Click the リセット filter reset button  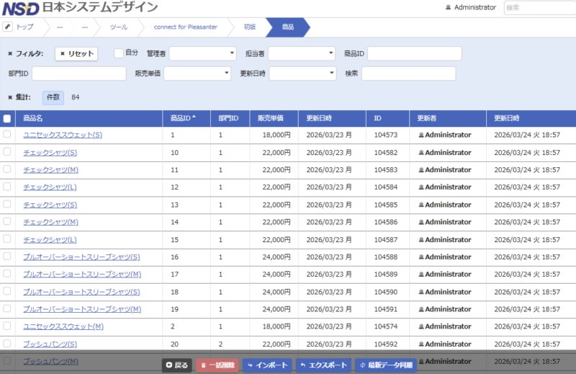[76, 53]
